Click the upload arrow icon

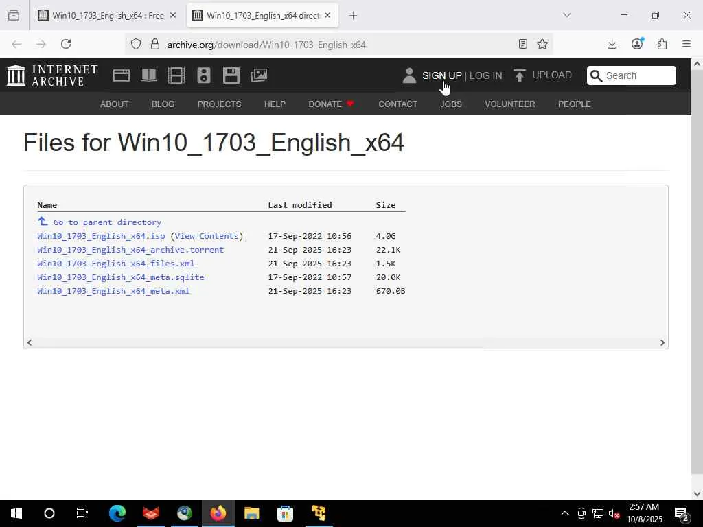520,75
